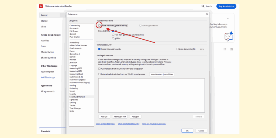Image resolution: width=276 pixels, height=138 pixels.
Task: Select Protected View Off radio button
Action: point(113,31)
